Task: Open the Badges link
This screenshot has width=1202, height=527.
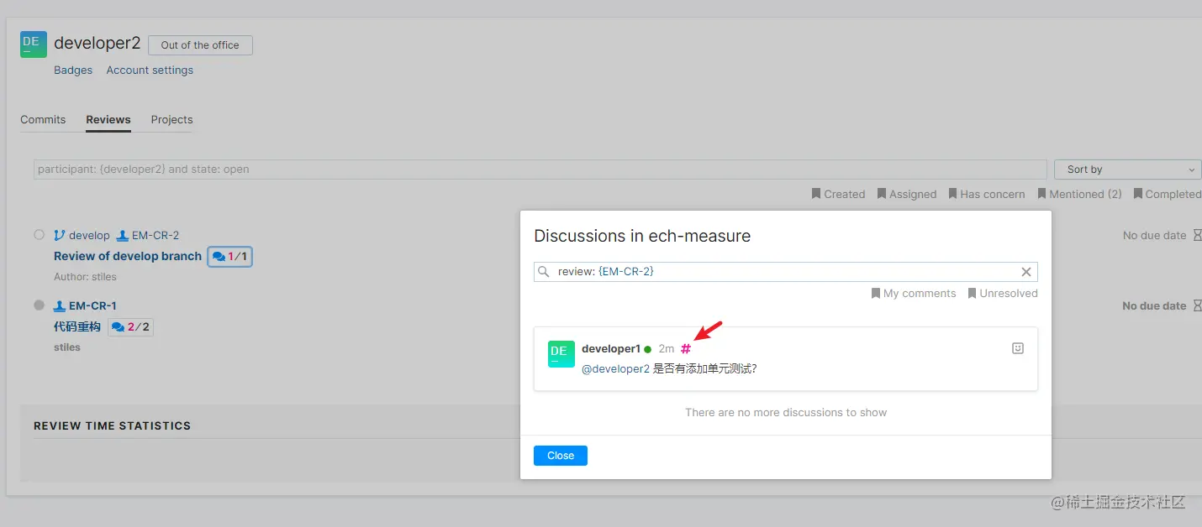Action: pos(73,70)
